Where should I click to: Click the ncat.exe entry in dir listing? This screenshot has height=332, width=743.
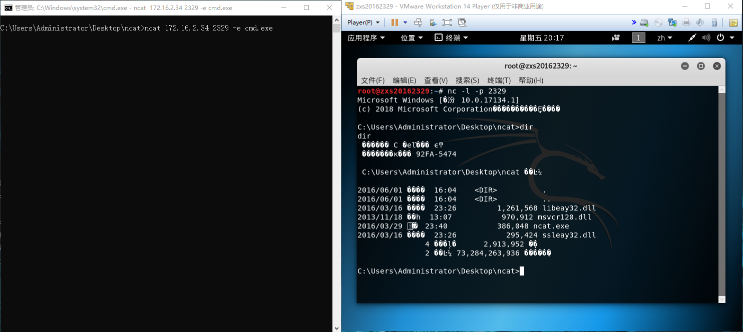pyautogui.click(x=551, y=226)
